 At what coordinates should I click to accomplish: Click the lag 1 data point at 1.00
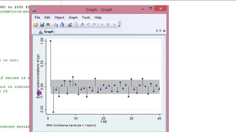tap(51, 41)
